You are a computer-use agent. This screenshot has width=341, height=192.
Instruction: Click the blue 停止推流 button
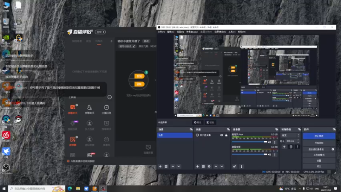coord(319,136)
